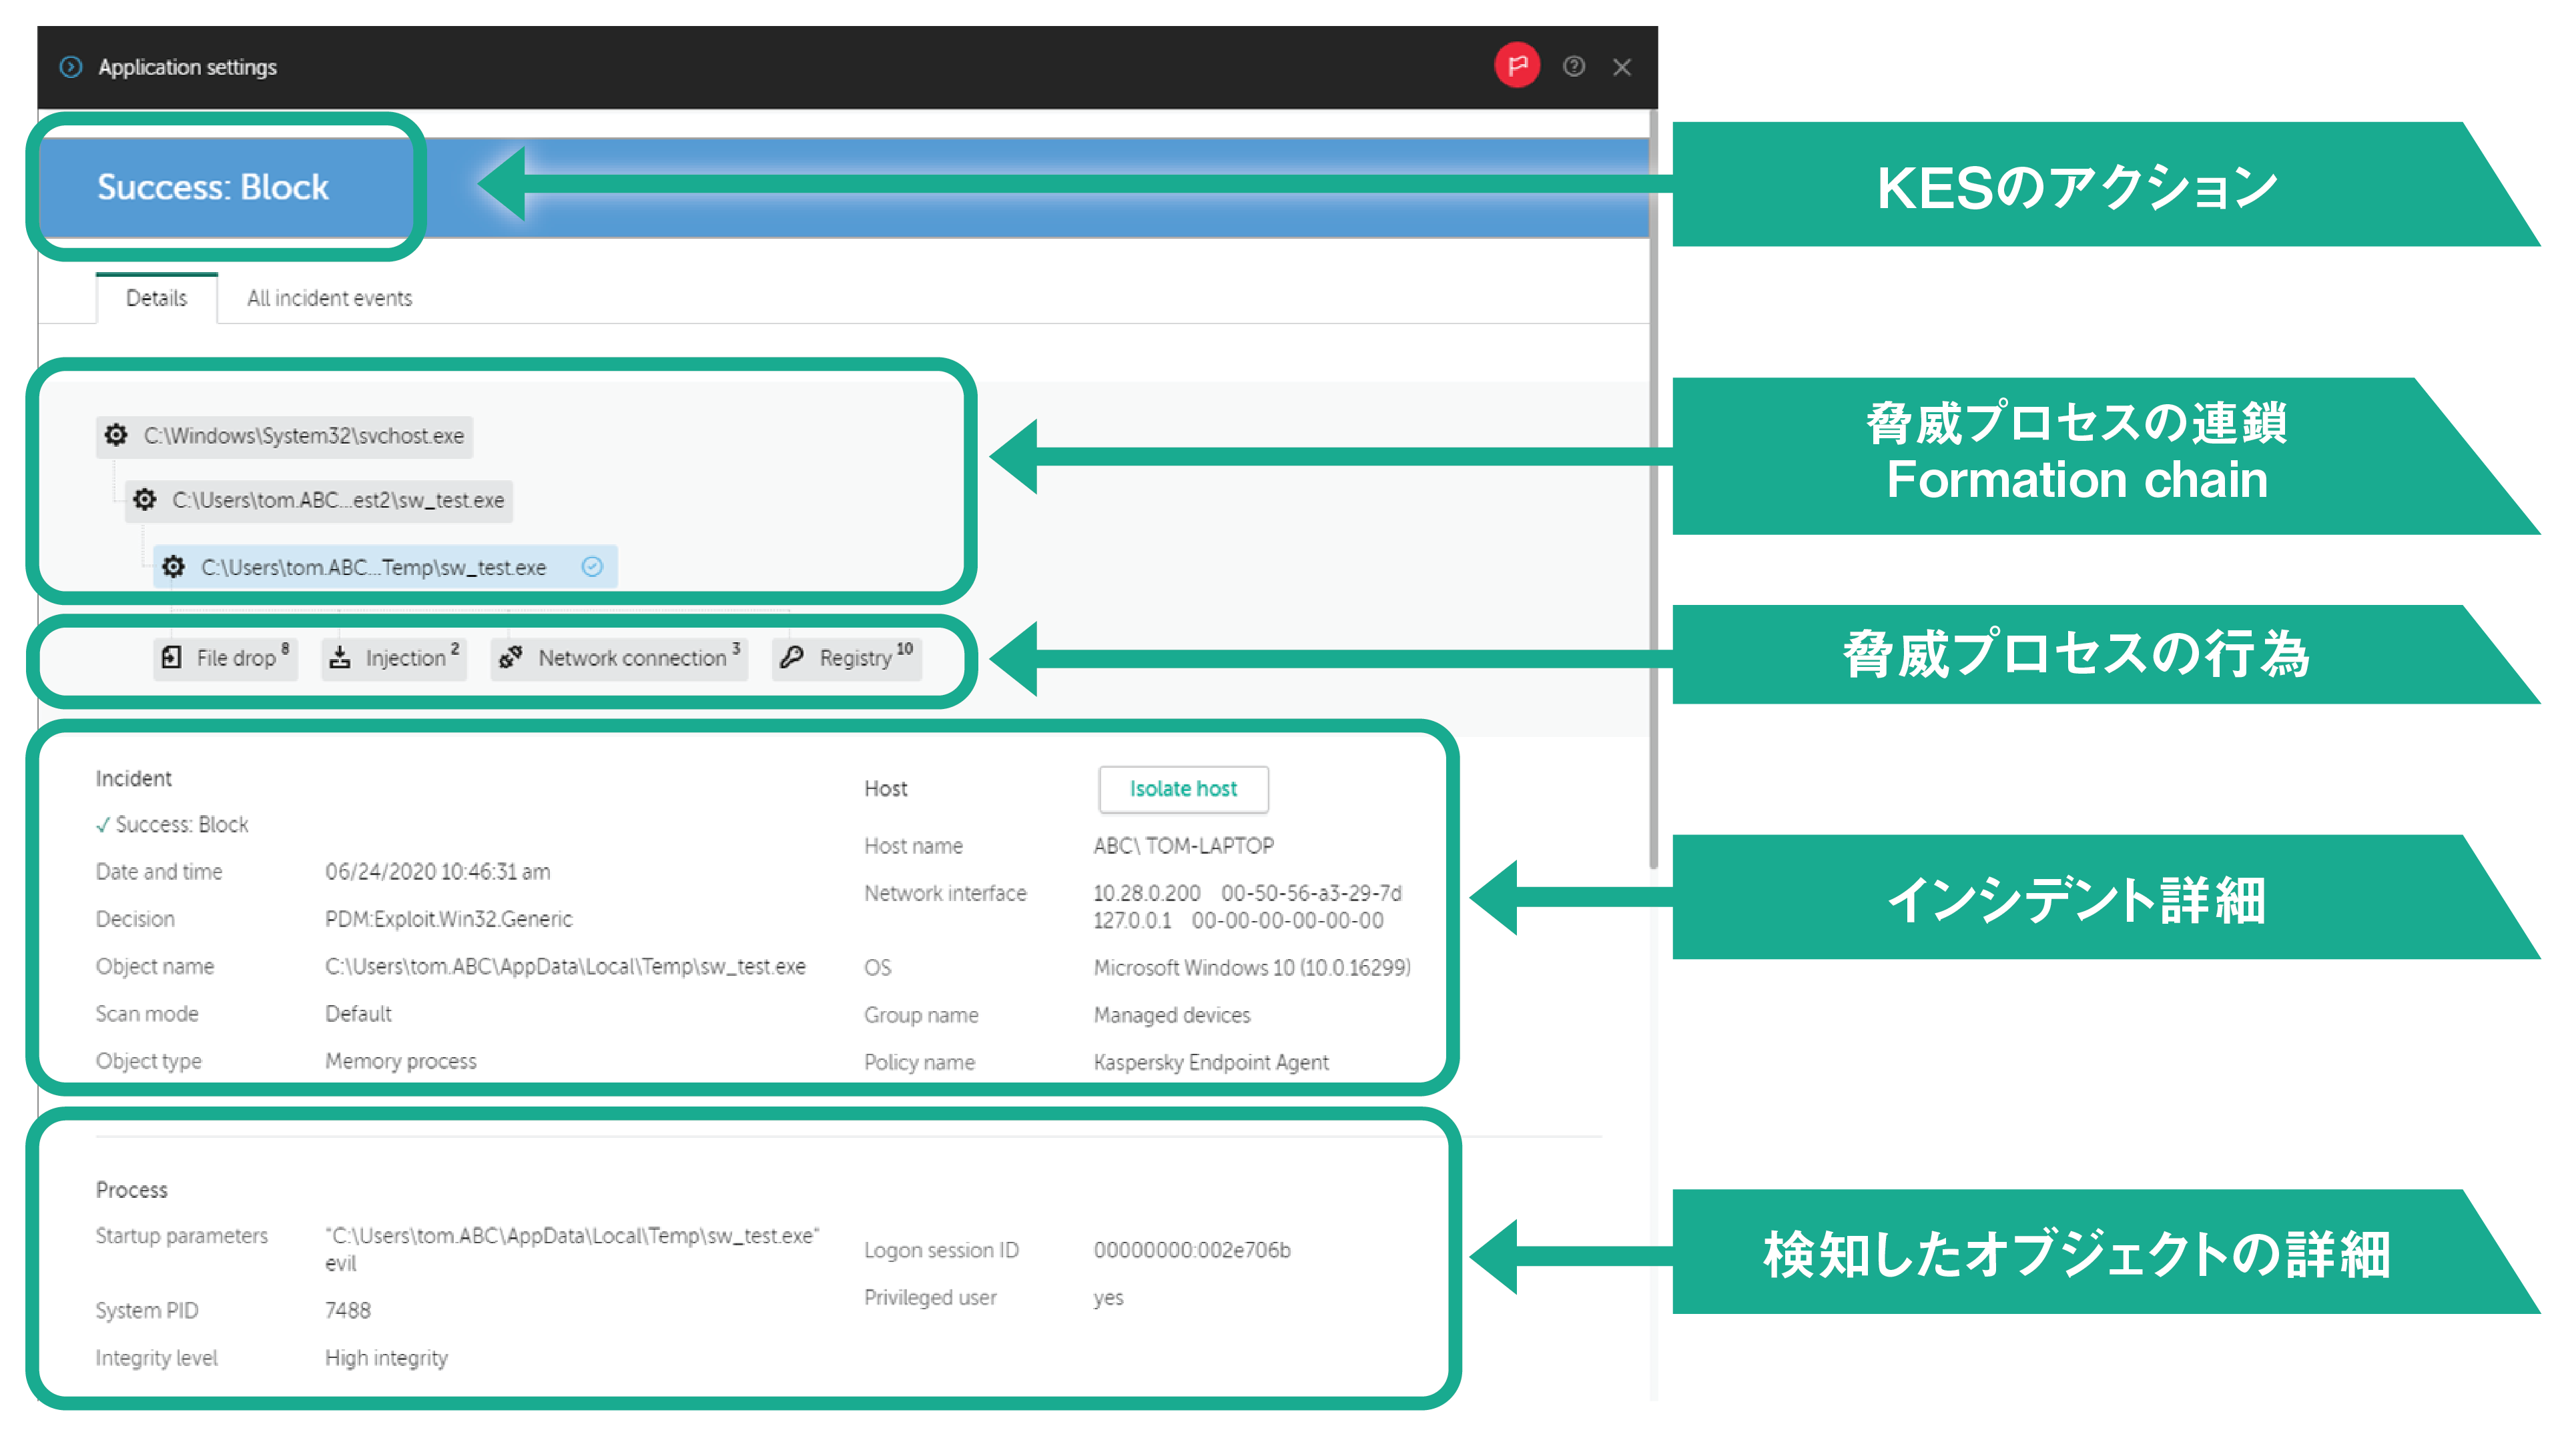Select the Temp\sw_test.exe process node
Screen dimensions: 2576x1440
(x=384, y=567)
